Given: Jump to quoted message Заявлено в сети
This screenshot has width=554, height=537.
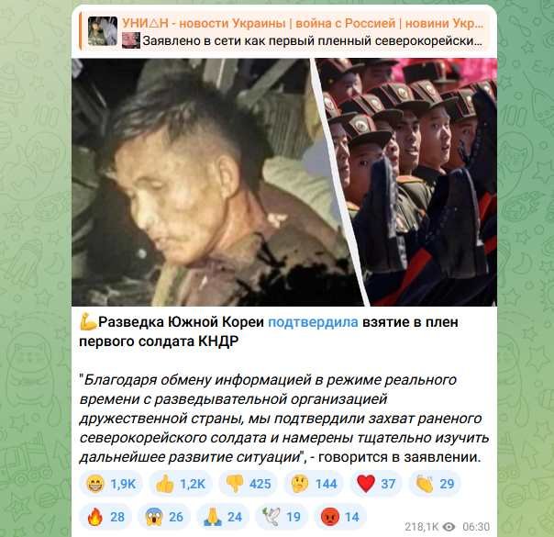Looking at the screenshot, I should (x=313, y=41).
